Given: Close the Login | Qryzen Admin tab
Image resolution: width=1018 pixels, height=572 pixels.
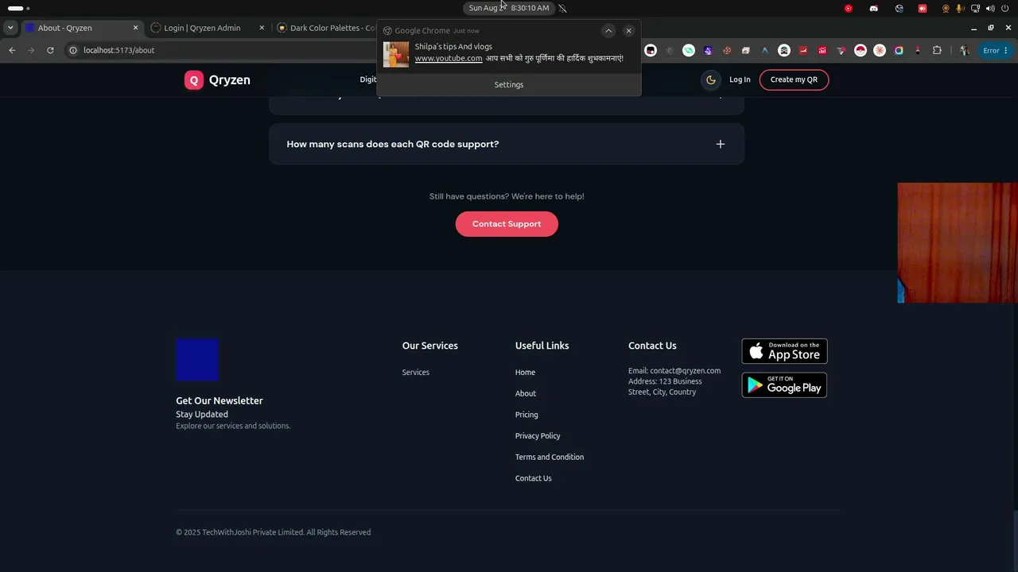Looking at the screenshot, I should (262, 28).
